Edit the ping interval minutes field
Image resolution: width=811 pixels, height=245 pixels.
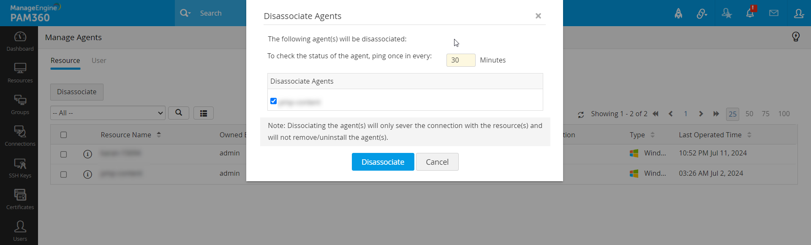click(460, 60)
